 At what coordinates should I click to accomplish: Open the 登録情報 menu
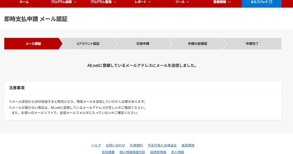click(222, 2)
